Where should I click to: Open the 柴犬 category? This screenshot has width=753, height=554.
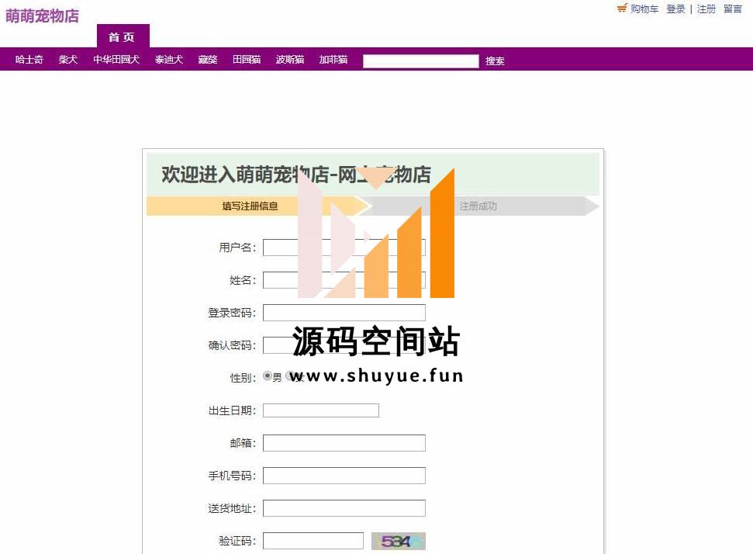(x=68, y=60)
